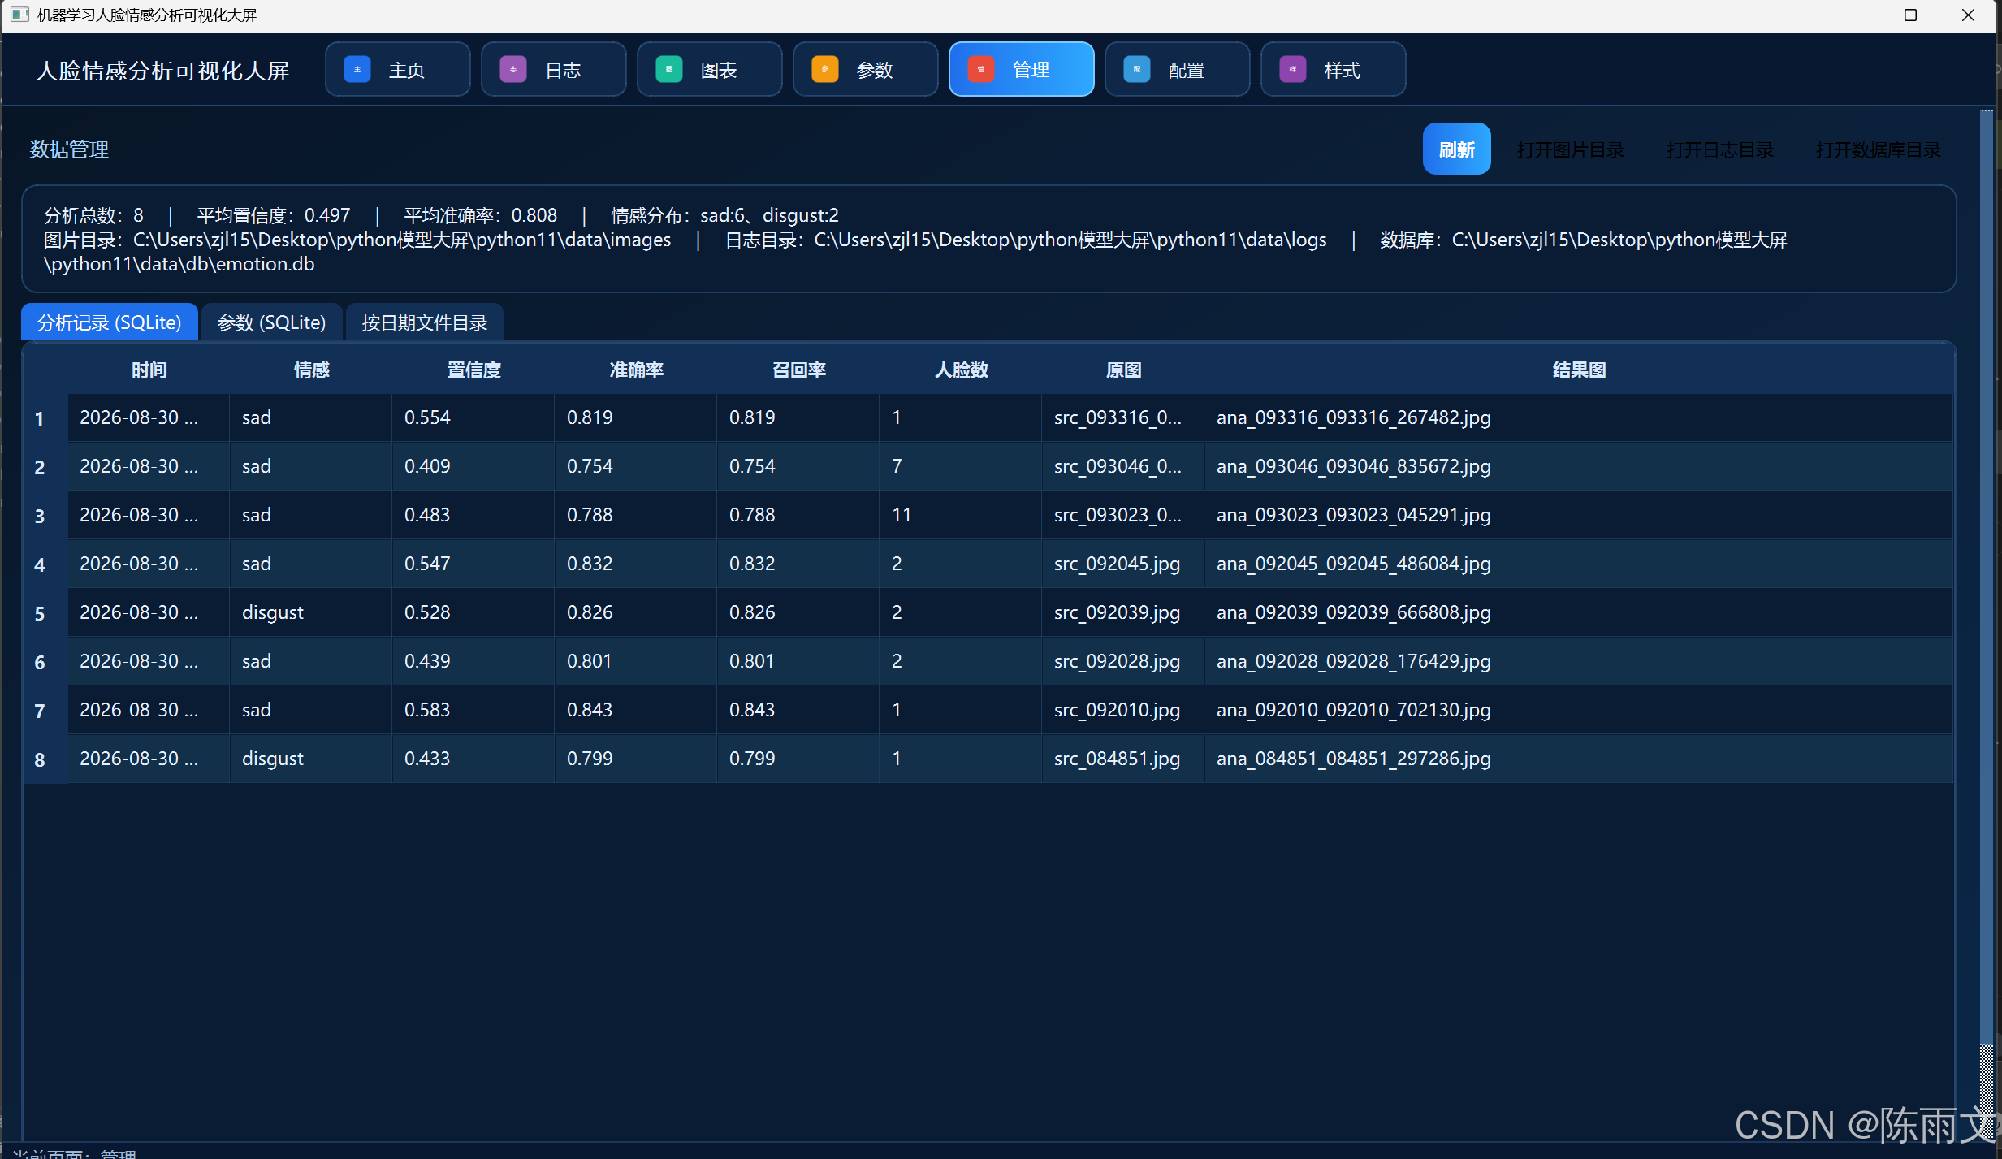
Task: Click the app icon in the title bar
Action: [x=19, y=15]
